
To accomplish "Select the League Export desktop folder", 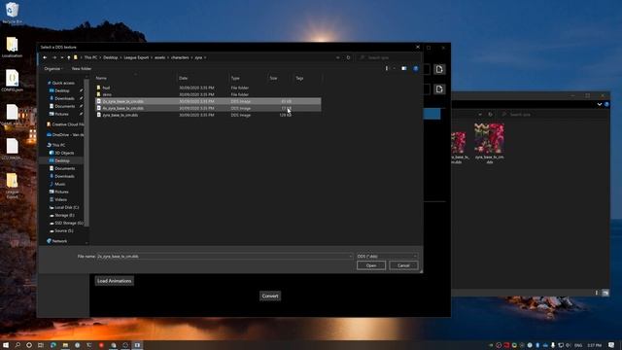I will coord(13,186).
